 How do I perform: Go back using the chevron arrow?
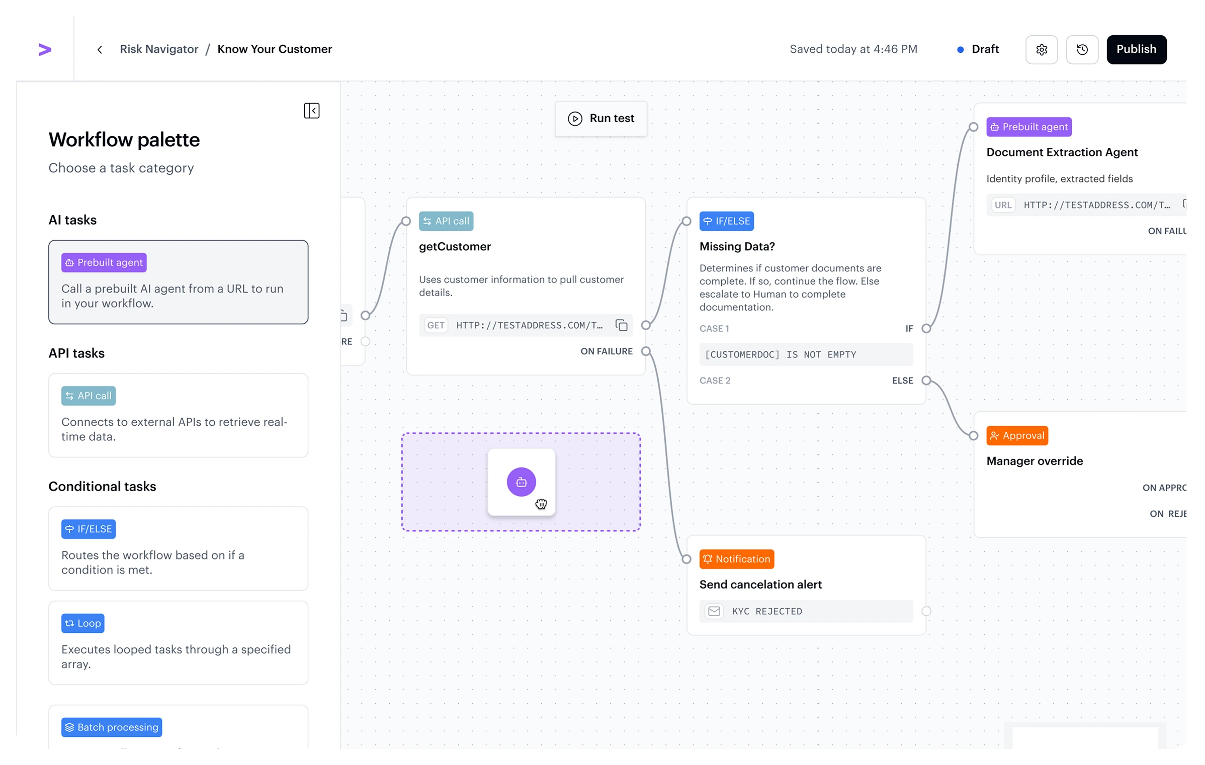click(x=100, y=49)
